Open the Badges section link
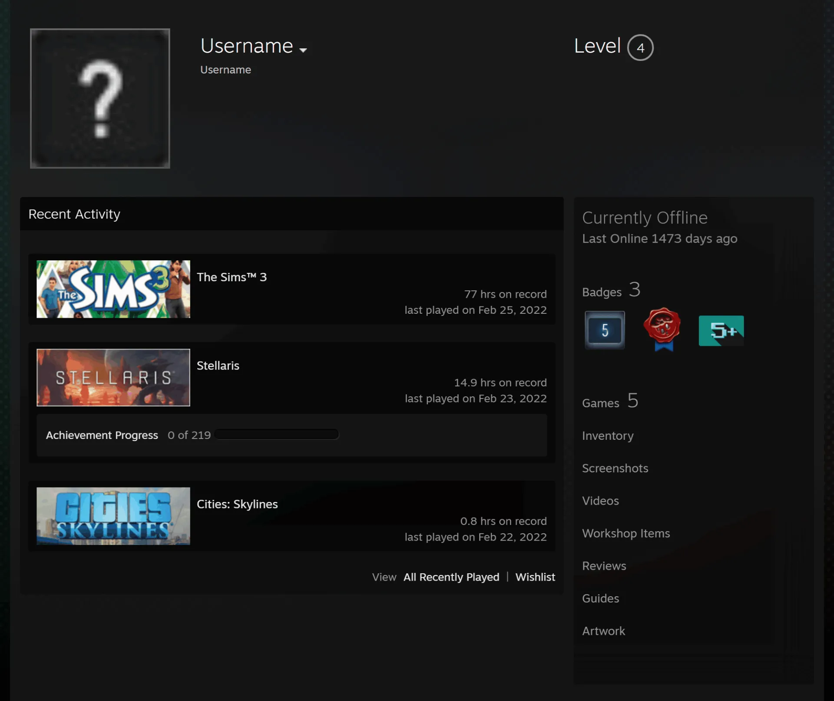 [611, 290]
